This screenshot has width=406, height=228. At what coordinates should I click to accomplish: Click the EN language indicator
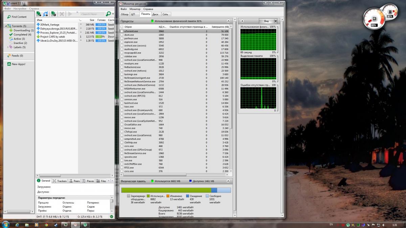coord(331,225)
